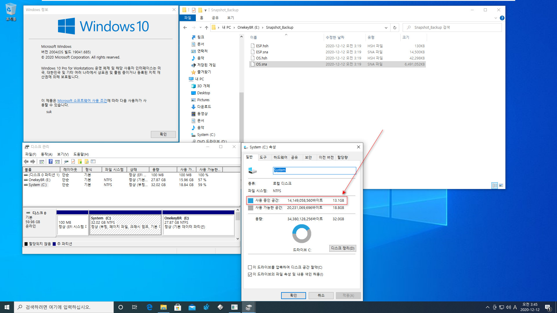The image size is (557, 313).
Task: Open the Windows Start button
Action: tap(7, 307)
